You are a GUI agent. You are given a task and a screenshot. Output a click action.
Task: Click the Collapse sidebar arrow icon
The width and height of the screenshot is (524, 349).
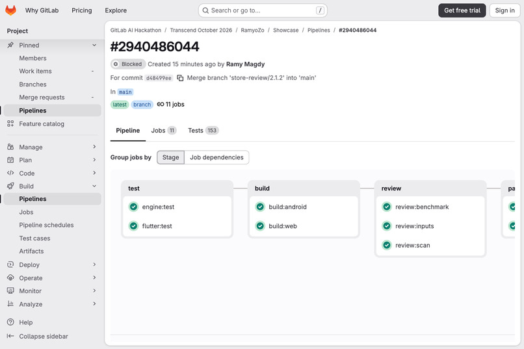(x=10, y=336)
